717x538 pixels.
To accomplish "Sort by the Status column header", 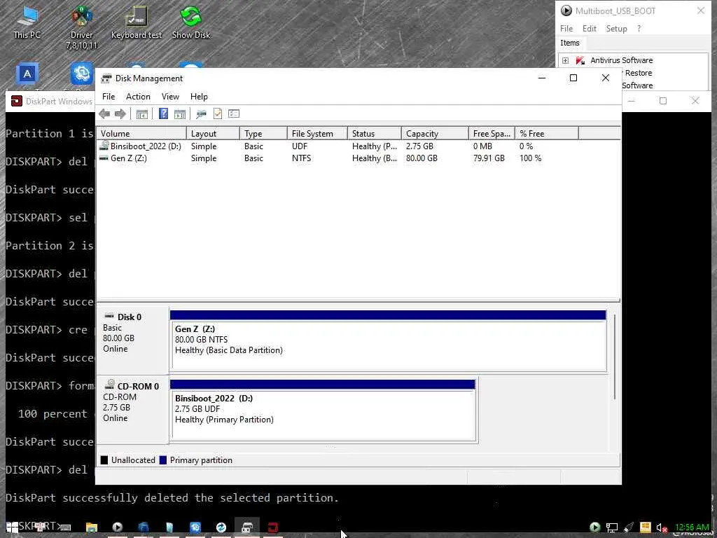I will pos(375,134).
